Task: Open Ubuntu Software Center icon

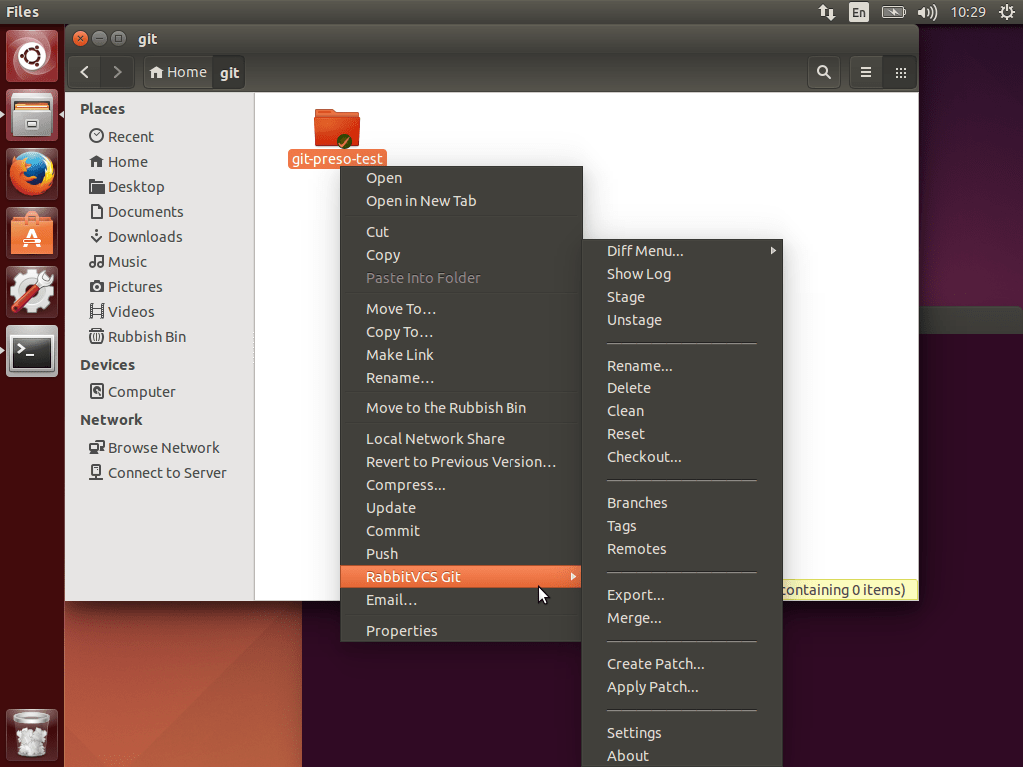Action: (32, 233)
